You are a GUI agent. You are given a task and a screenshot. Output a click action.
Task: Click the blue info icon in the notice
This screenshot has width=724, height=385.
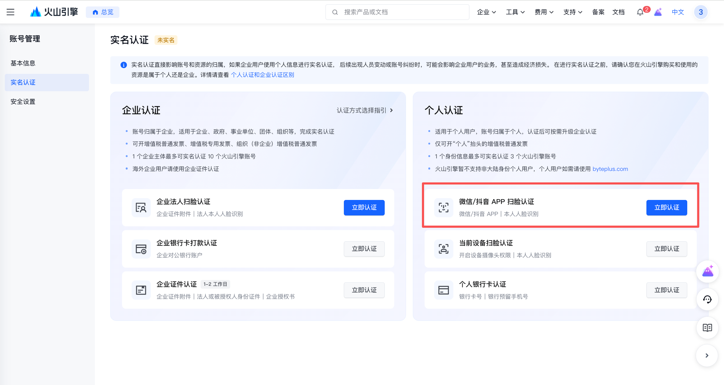point(123,65)
